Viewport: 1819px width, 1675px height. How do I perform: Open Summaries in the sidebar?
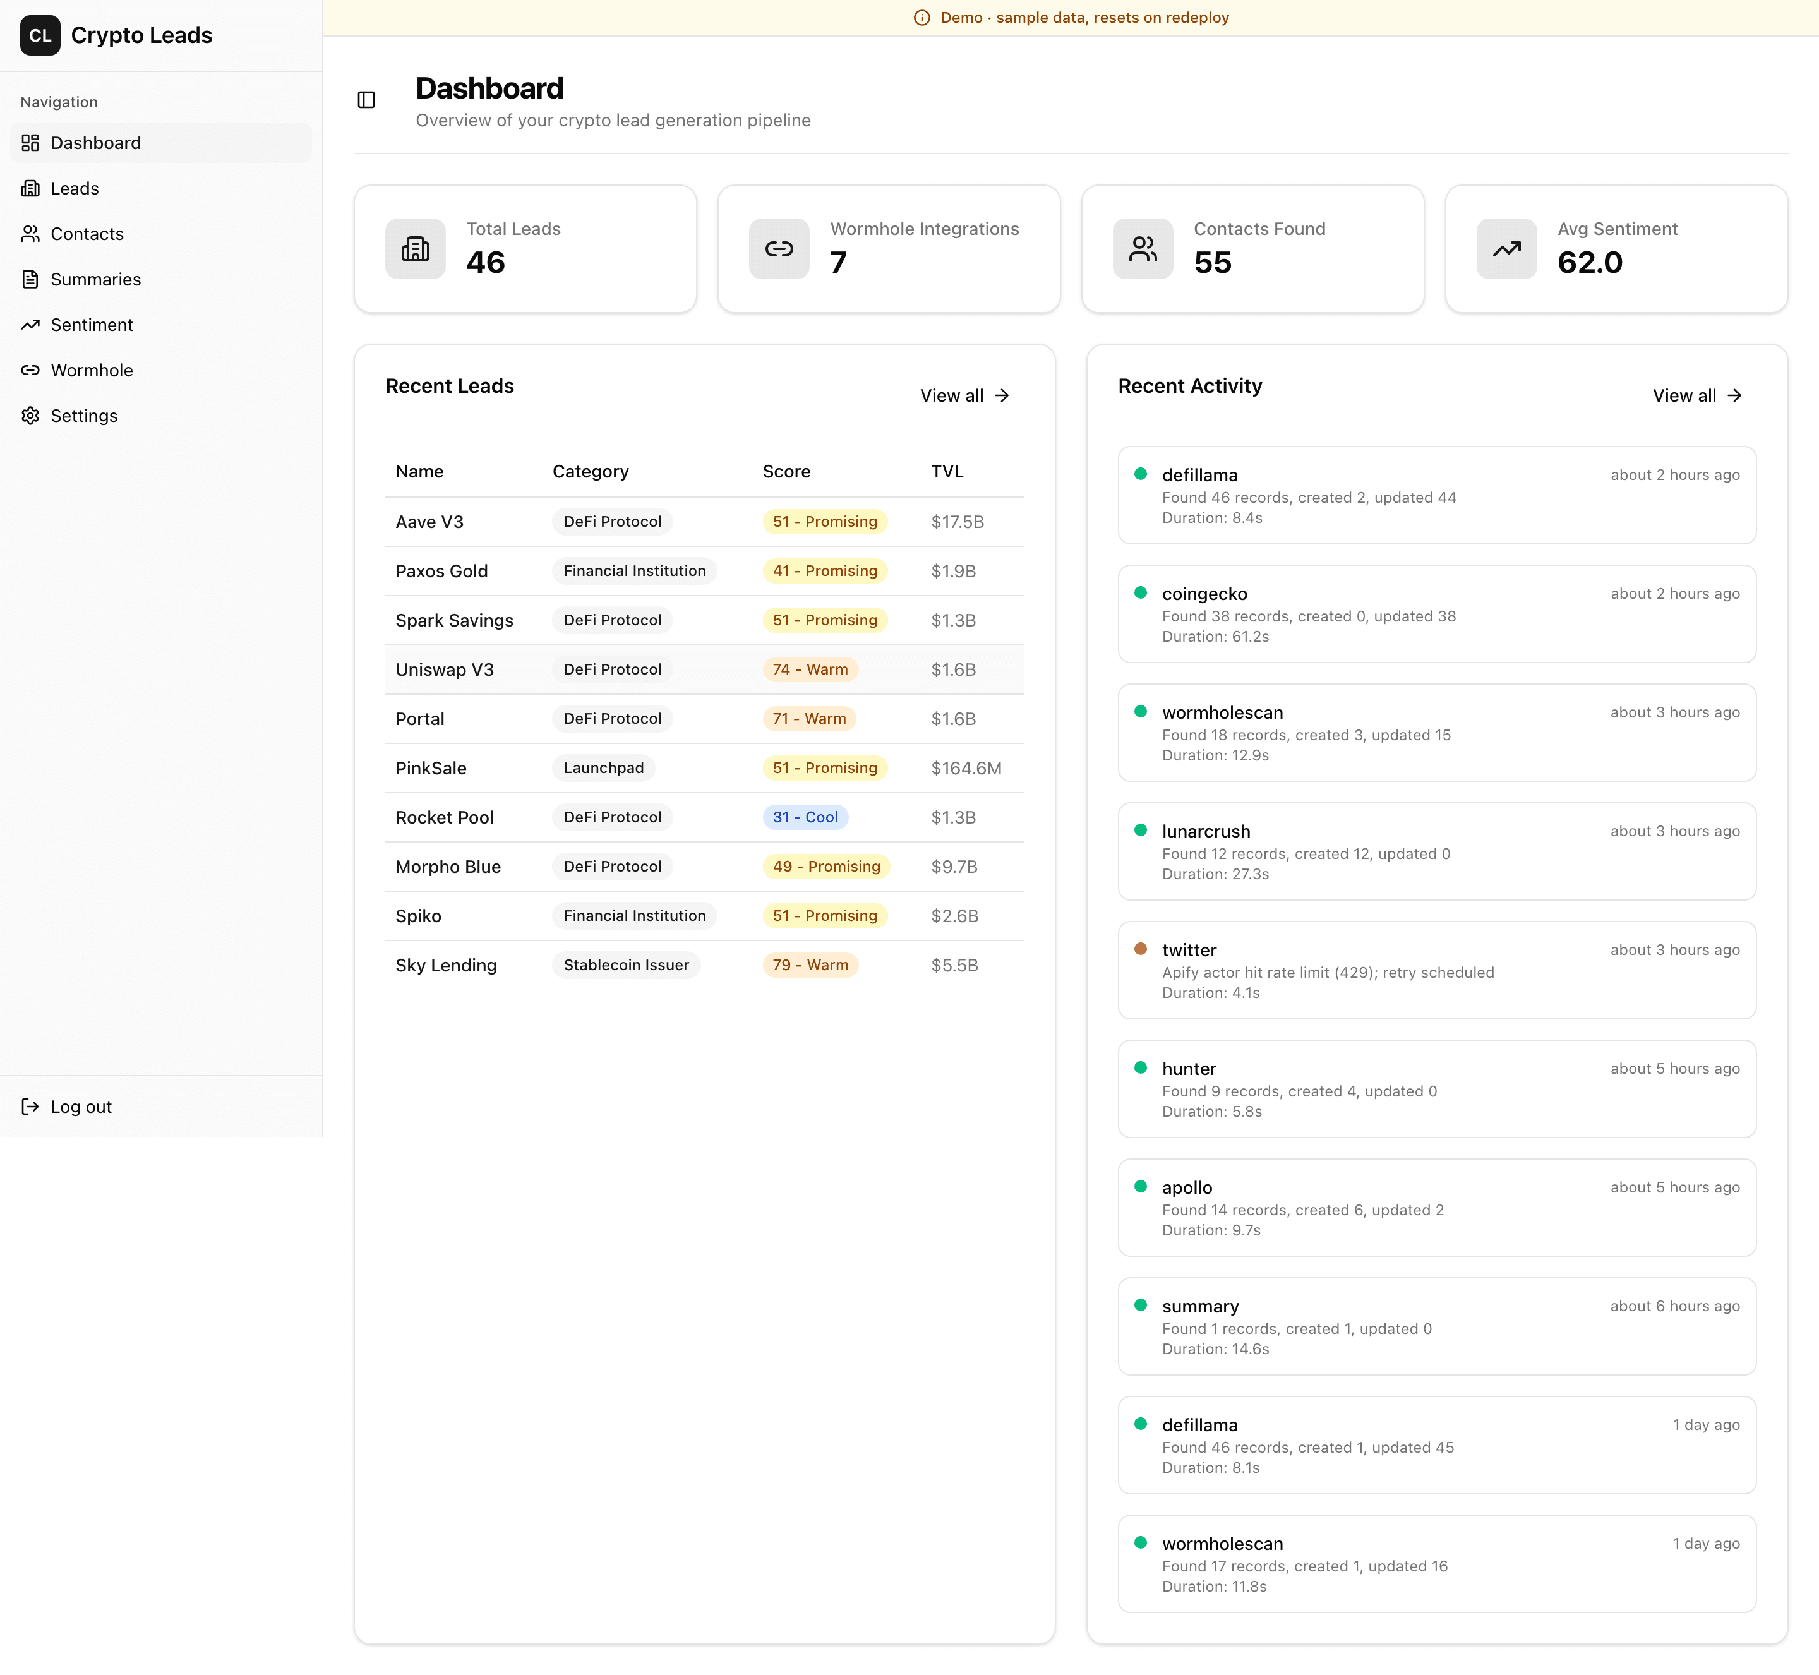point(160,279)
